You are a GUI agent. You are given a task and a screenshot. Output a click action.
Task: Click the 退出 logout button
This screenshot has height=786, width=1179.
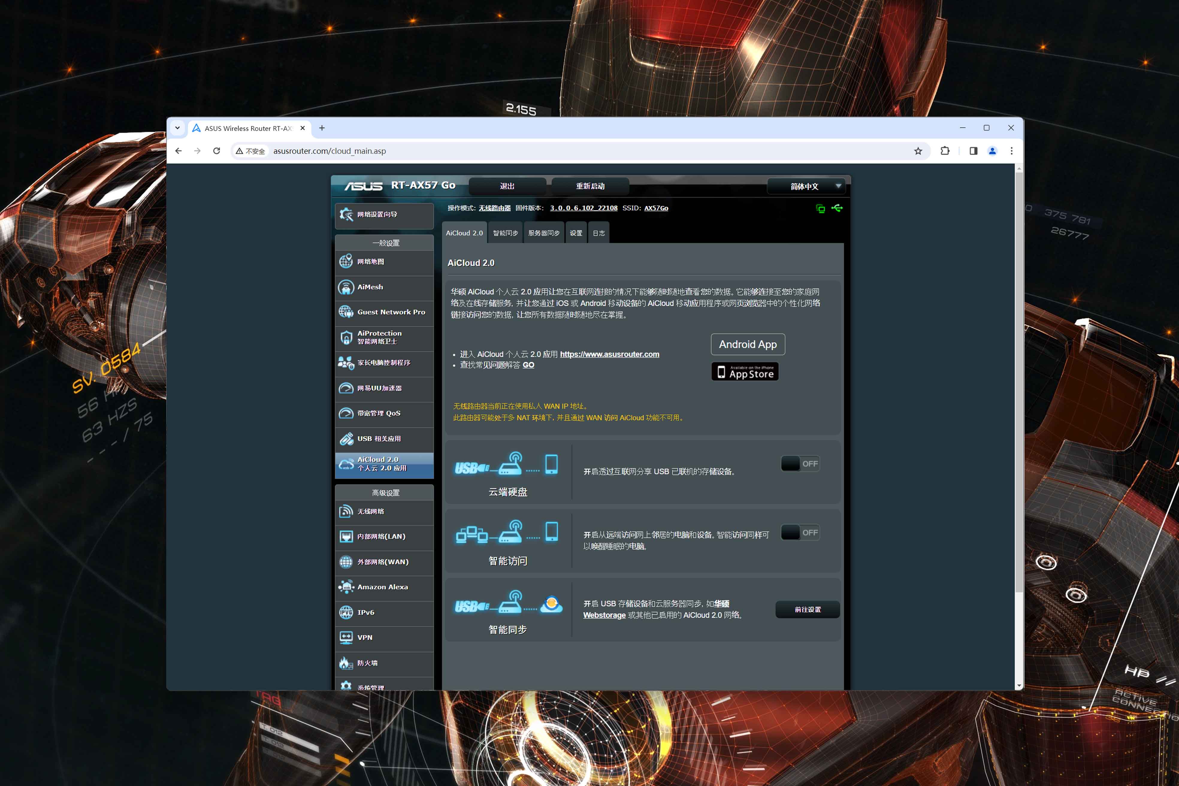point(507,186)
